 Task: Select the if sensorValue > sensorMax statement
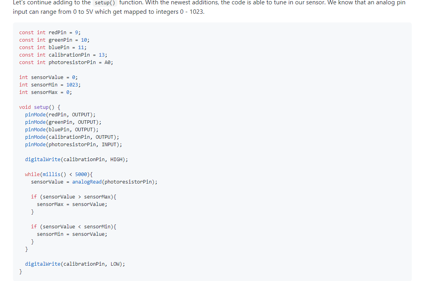click(73, 197)
